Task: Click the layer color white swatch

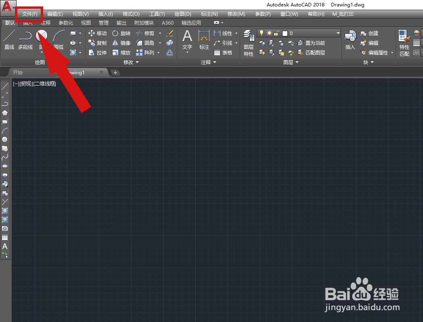Action: point(285,33)
